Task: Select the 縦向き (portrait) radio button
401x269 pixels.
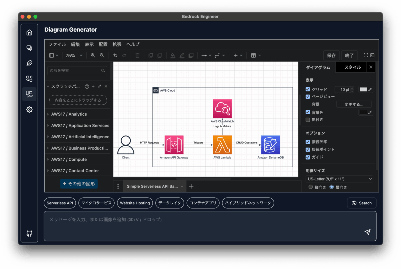Action: (x=310, y=187)
